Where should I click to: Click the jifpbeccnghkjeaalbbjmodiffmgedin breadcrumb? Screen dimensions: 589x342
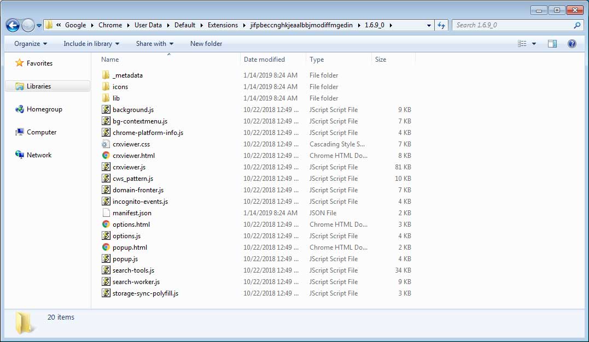click(301, 25)
